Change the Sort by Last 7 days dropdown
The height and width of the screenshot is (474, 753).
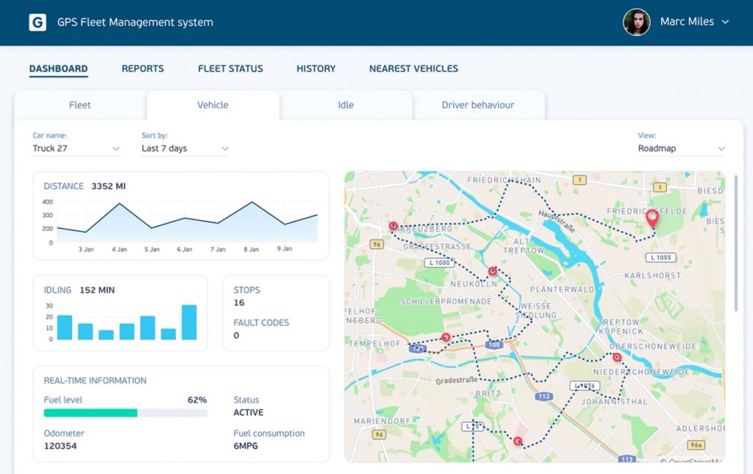pyautogui.click(x=185, y=149)
